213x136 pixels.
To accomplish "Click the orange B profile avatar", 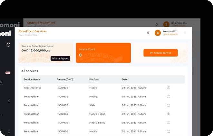I will coord(158,33).
